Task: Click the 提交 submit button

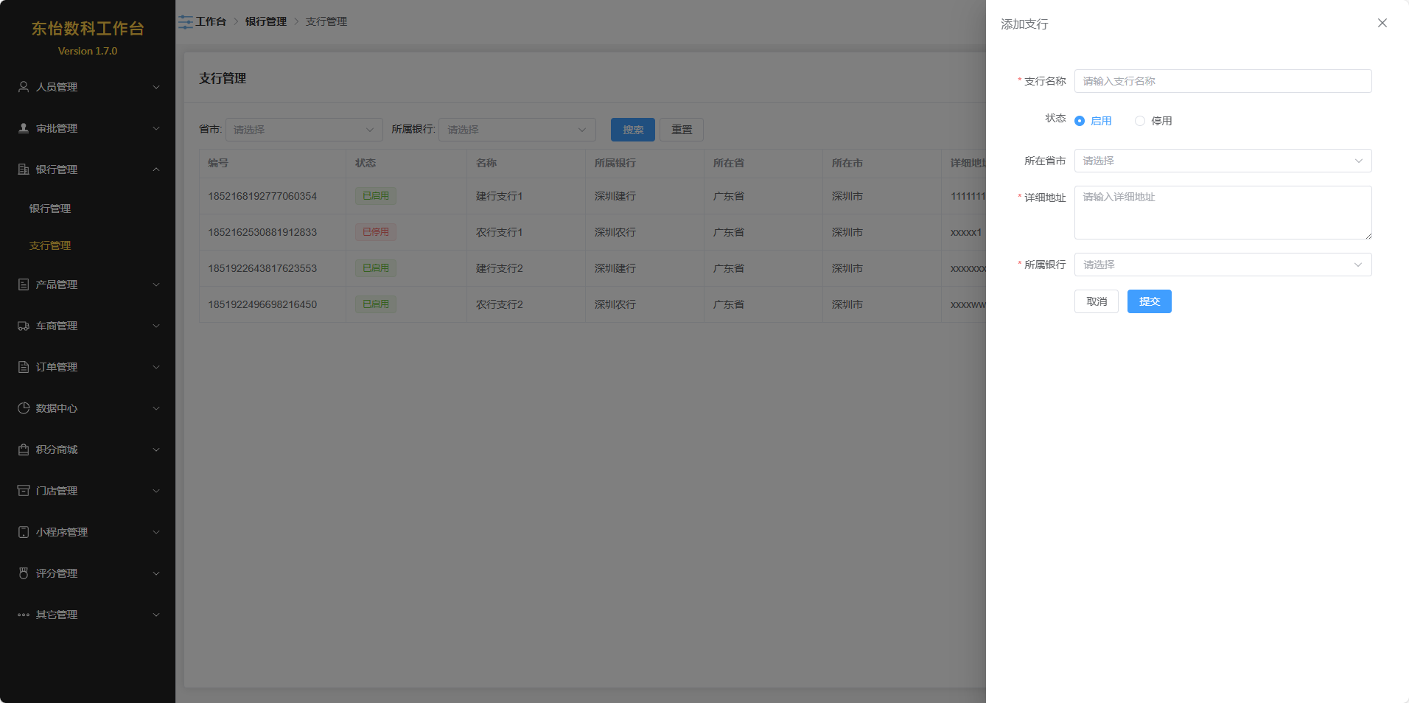Action: coord(1149,301)
